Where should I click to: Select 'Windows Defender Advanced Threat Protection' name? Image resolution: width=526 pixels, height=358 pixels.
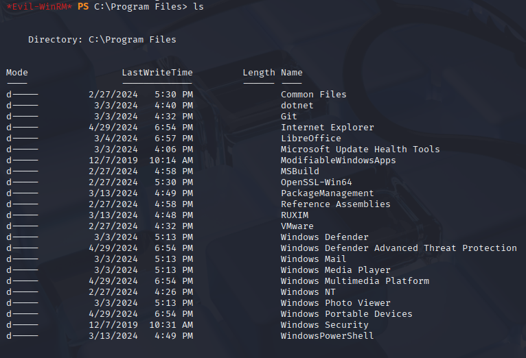[398, 248]
